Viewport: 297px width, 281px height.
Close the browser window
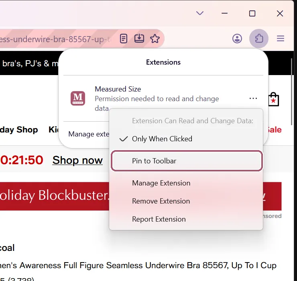280,14
